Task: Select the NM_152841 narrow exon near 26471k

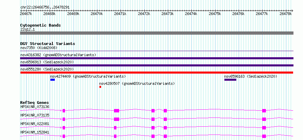Action: click(x=115, y=136)
